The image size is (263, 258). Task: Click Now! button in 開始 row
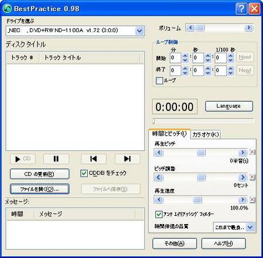tap(245, 57)
